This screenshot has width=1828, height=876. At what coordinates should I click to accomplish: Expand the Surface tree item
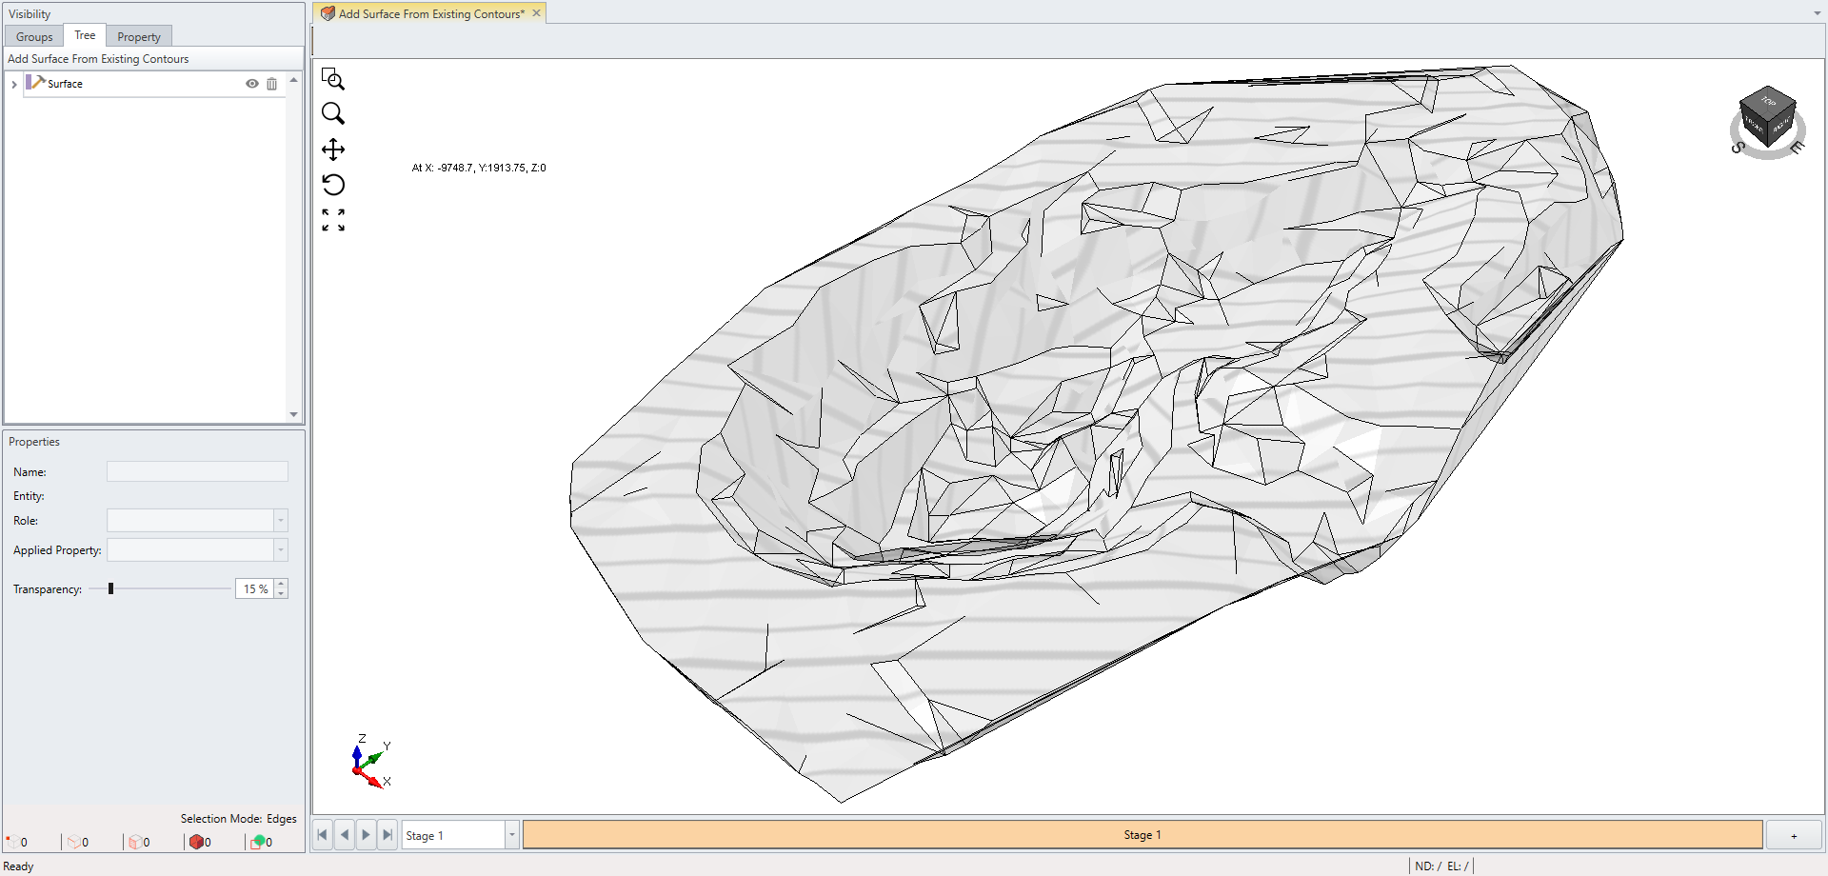click(x=13, y=84)
